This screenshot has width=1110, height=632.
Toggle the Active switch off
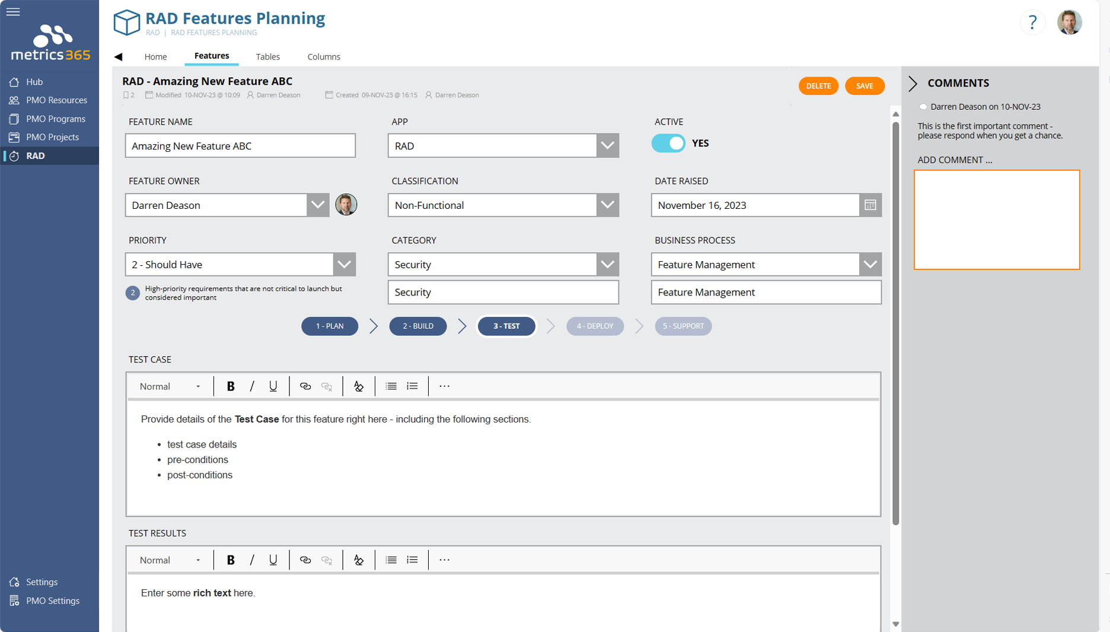point(668,143)
